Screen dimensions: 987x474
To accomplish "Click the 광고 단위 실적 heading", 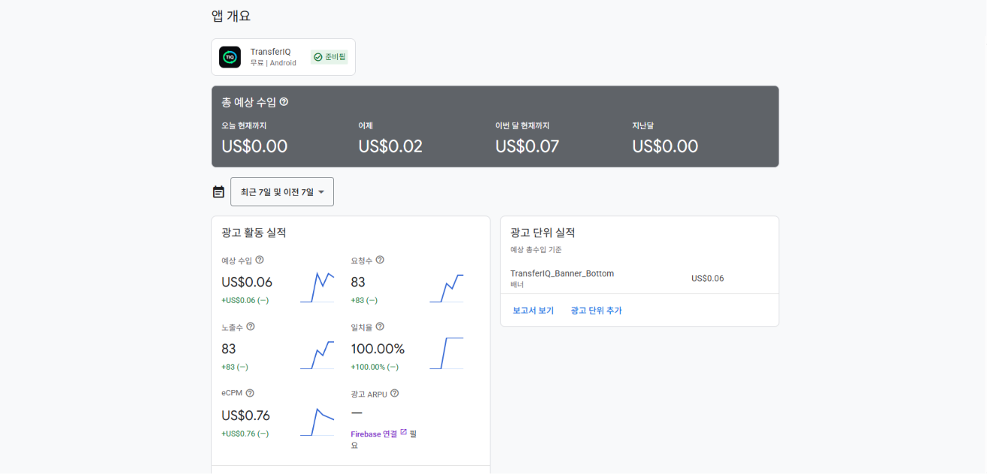I will [542, 233].
